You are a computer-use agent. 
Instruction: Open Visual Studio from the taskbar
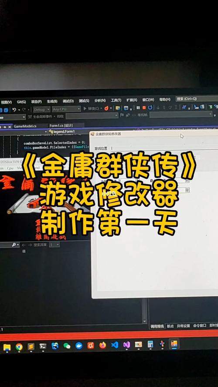point(126,344)
